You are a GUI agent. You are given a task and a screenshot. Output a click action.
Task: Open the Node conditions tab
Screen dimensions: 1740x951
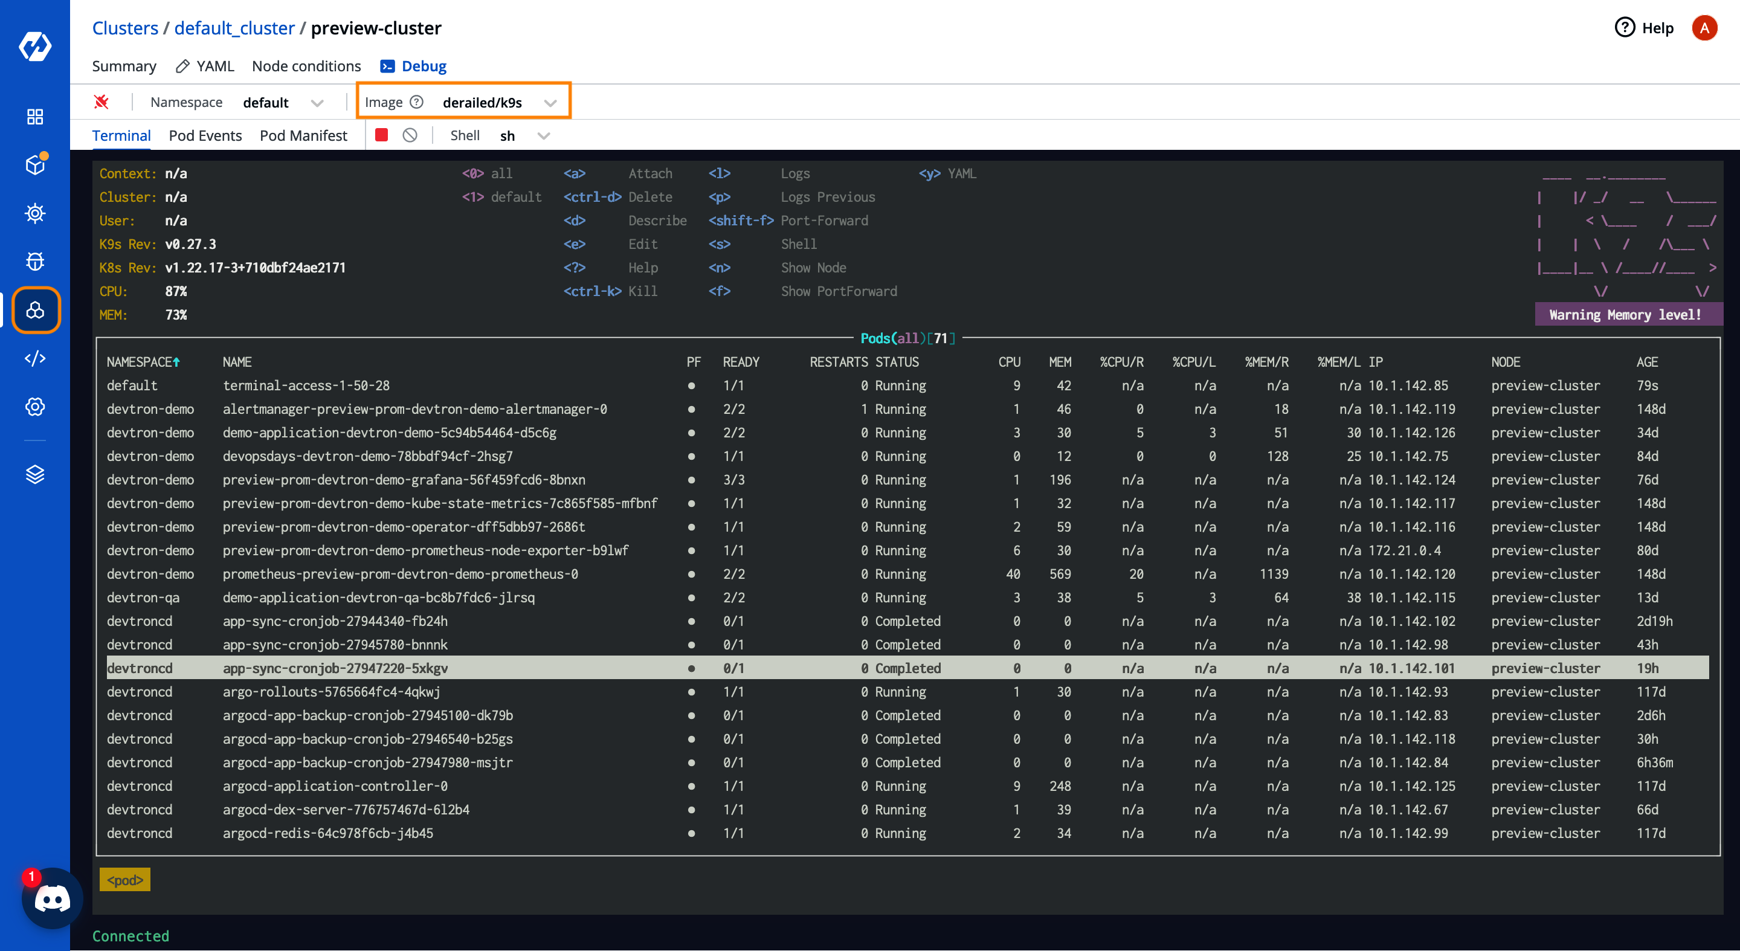(x=307, y=66)
